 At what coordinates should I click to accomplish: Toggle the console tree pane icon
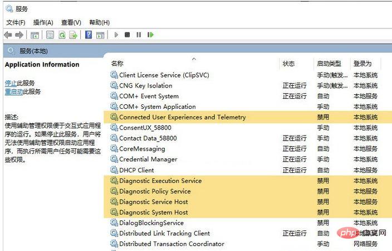[x=35, y=35]
